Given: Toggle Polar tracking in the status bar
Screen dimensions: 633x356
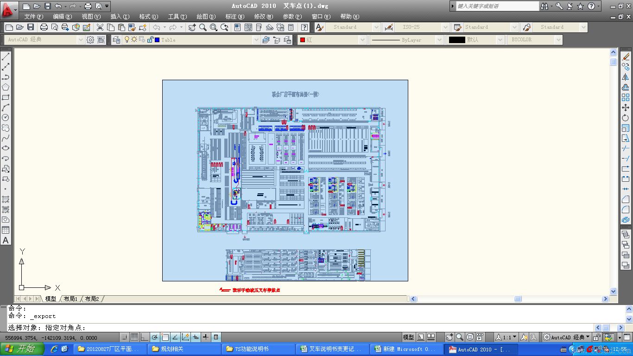Looking at the screenshot, I should [x=155, y=337].
